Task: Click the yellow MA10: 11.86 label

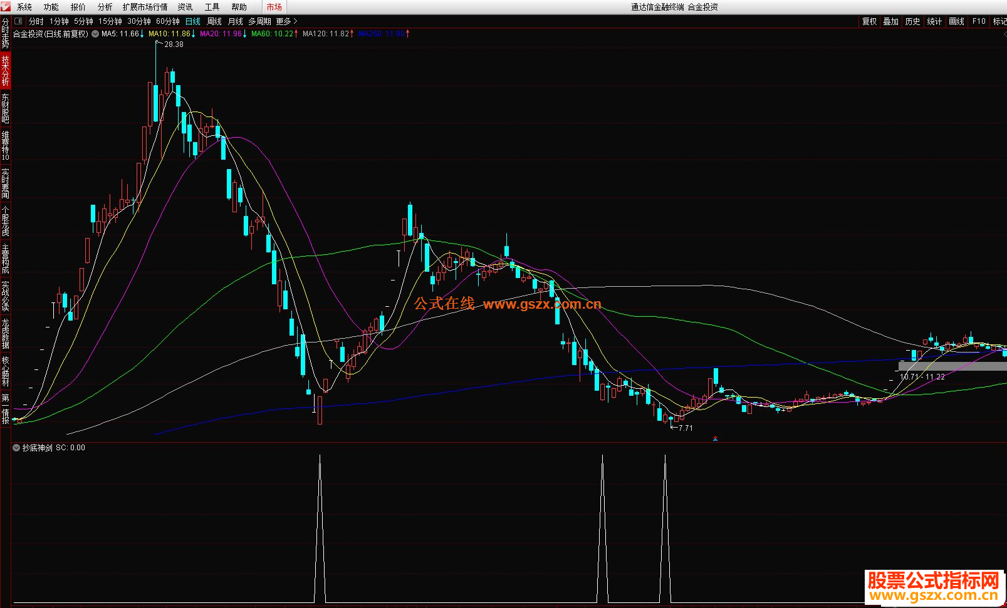Action: (169, 34)
